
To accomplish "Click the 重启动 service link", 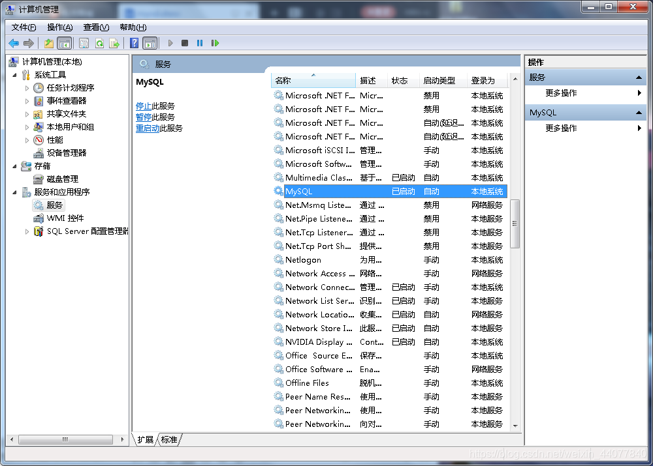I will pos(148,128).
